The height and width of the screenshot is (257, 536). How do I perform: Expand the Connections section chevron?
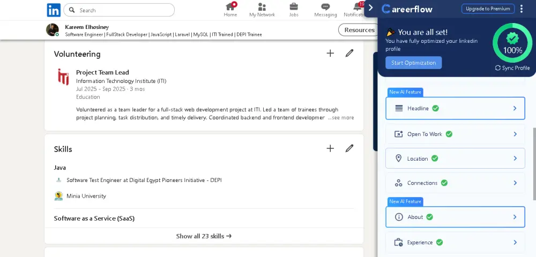pos(515,183)
